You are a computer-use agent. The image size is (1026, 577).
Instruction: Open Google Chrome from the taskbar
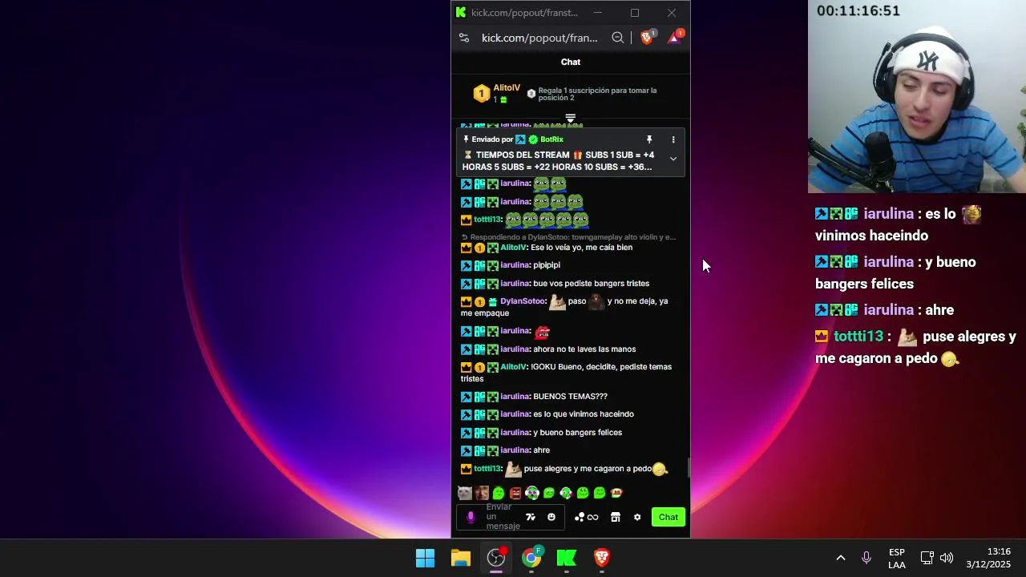[x=531, y=558]
